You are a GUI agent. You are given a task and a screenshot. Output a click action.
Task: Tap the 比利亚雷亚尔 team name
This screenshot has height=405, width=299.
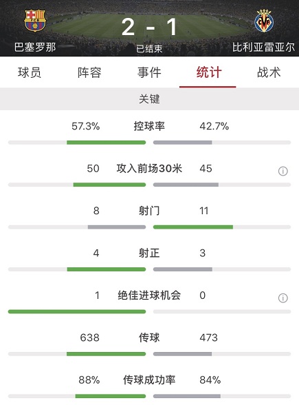tap(263, 47)
